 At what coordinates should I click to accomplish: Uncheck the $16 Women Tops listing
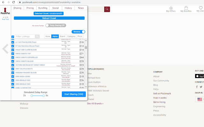[x=13, y=42]
